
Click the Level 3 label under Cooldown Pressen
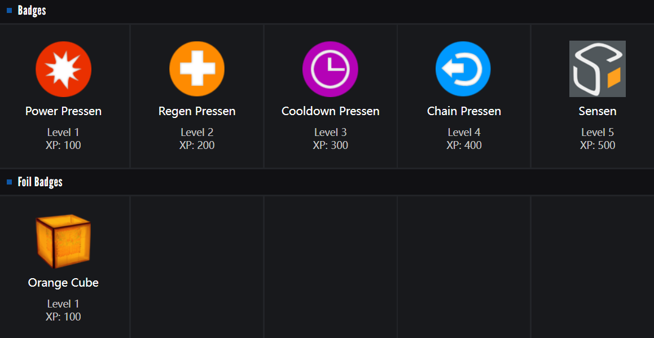point(330,132)
